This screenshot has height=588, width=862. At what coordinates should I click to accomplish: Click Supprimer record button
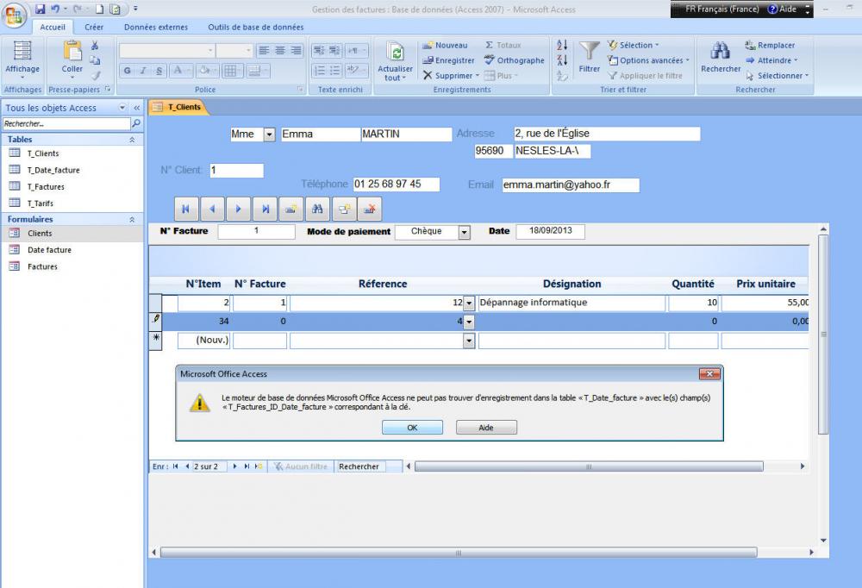point(451,76)
